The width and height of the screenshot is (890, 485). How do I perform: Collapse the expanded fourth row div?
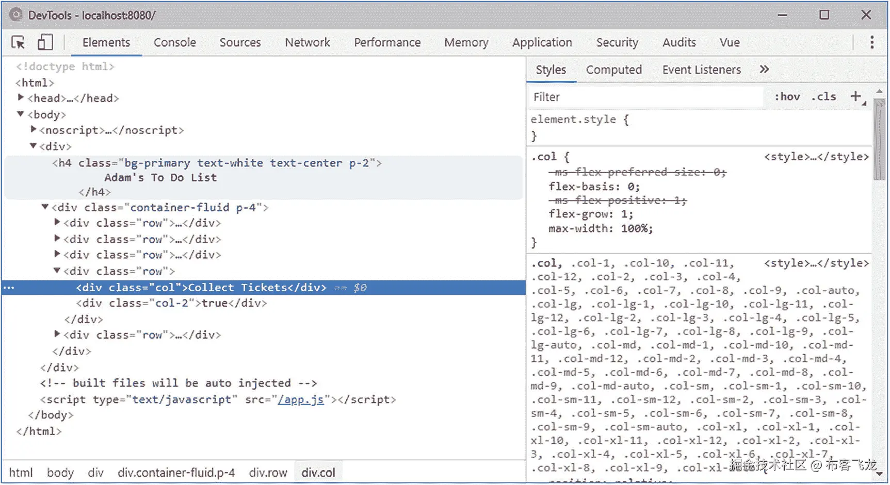pyautogui.click(x=57, y=271)
